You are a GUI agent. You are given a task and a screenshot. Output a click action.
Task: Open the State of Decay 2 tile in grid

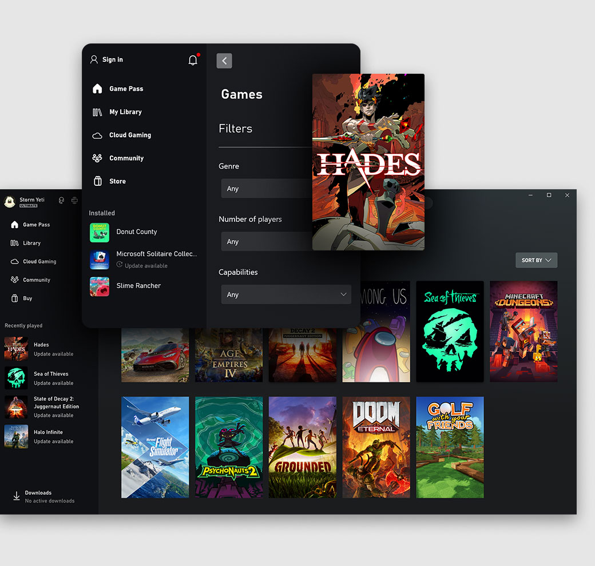click(x=303, y=355)
